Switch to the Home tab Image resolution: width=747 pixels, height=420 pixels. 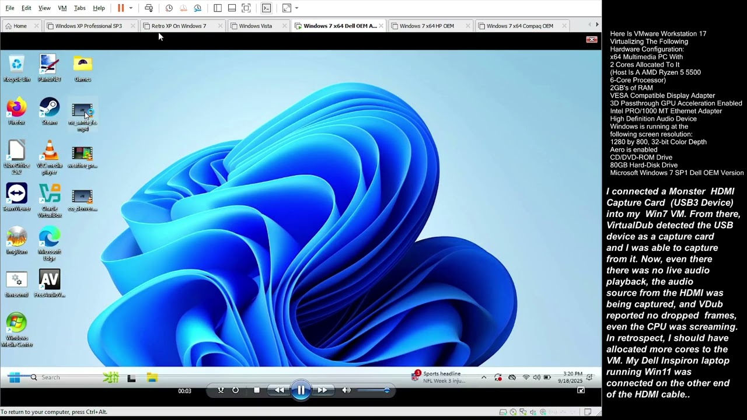pos(20,26)
